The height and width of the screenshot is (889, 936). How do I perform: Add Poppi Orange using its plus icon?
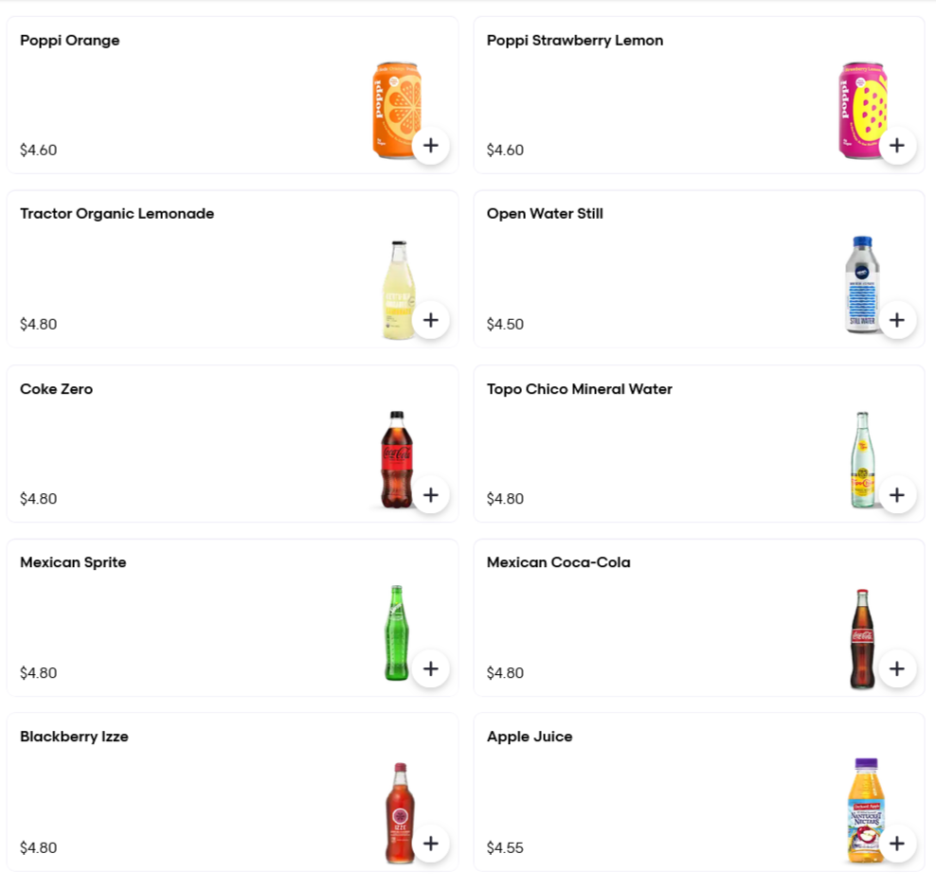tap(430, 146)
